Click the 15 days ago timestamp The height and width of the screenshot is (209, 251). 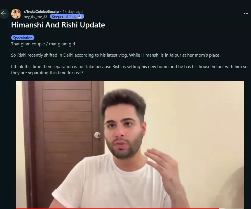[x=73, y=11]
